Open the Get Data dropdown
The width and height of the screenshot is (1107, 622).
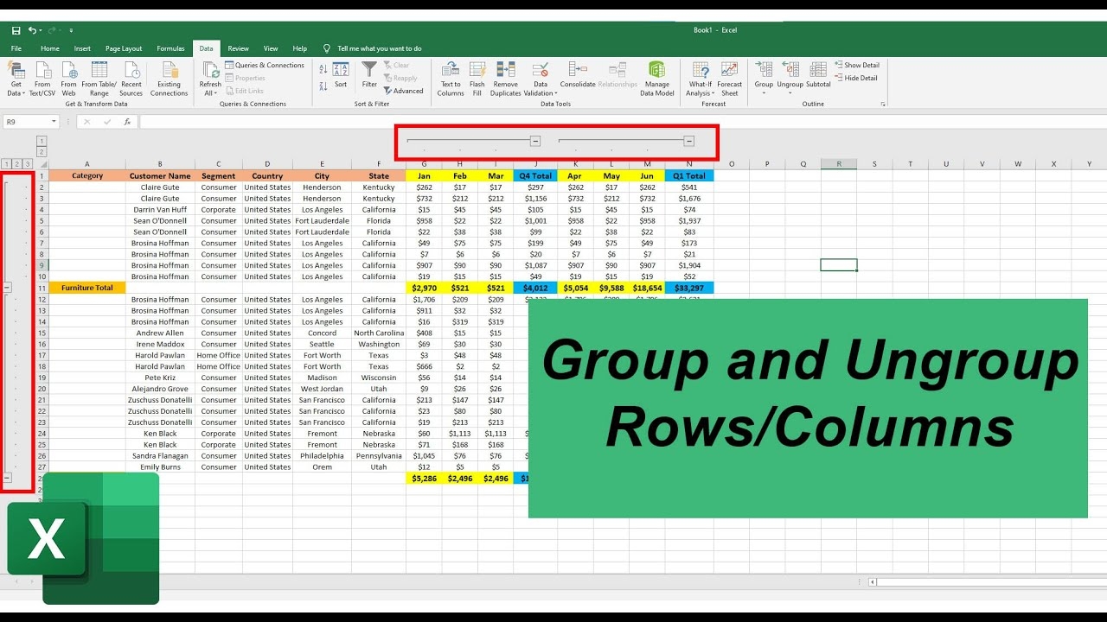coord(15,78)
